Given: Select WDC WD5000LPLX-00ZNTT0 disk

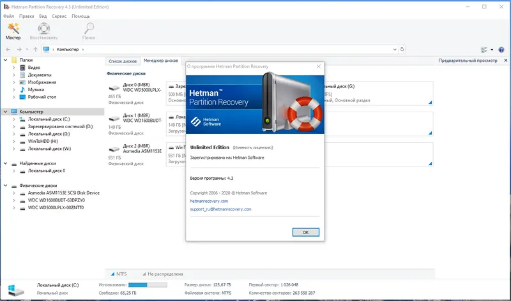Looking at the screenshot, I should 56,208.
